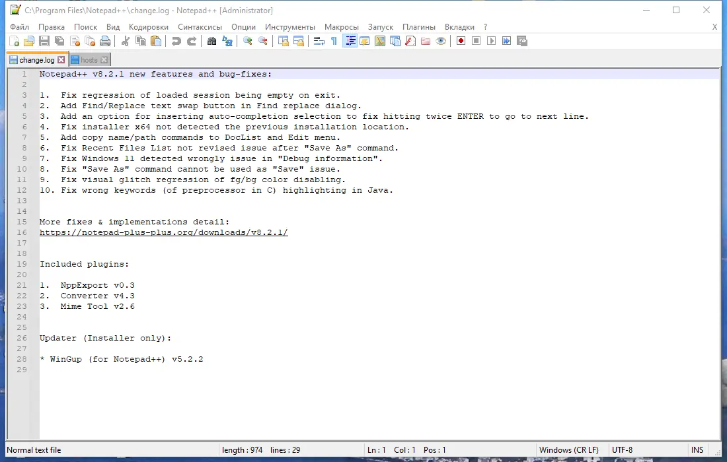Open the Вид menu
The width and height of the screenshot is (727, 462).
[113, 27]
